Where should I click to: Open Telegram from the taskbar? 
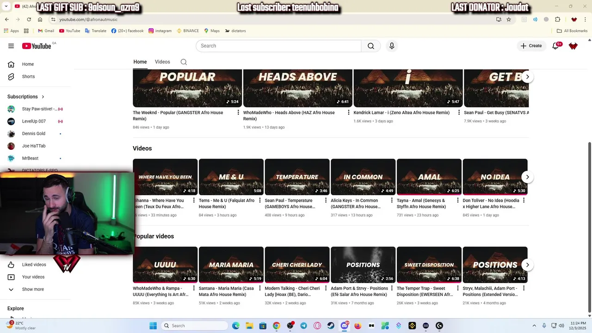click(x=303, y=326)
